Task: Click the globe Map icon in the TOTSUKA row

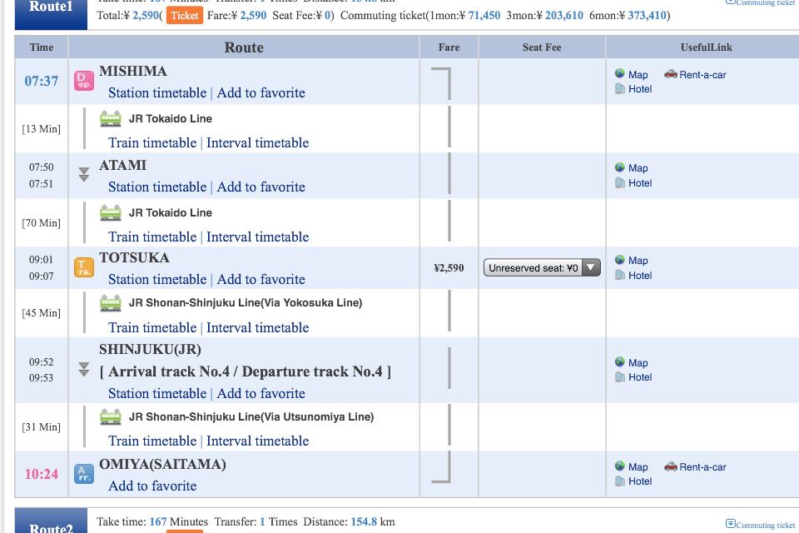Action: pos(619,260)
